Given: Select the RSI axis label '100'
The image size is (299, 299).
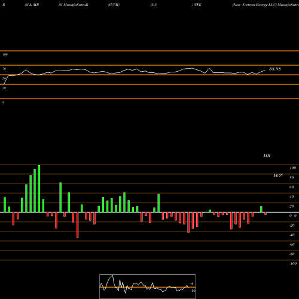Looking at the screenshot, I should click(x=5, y=54).
